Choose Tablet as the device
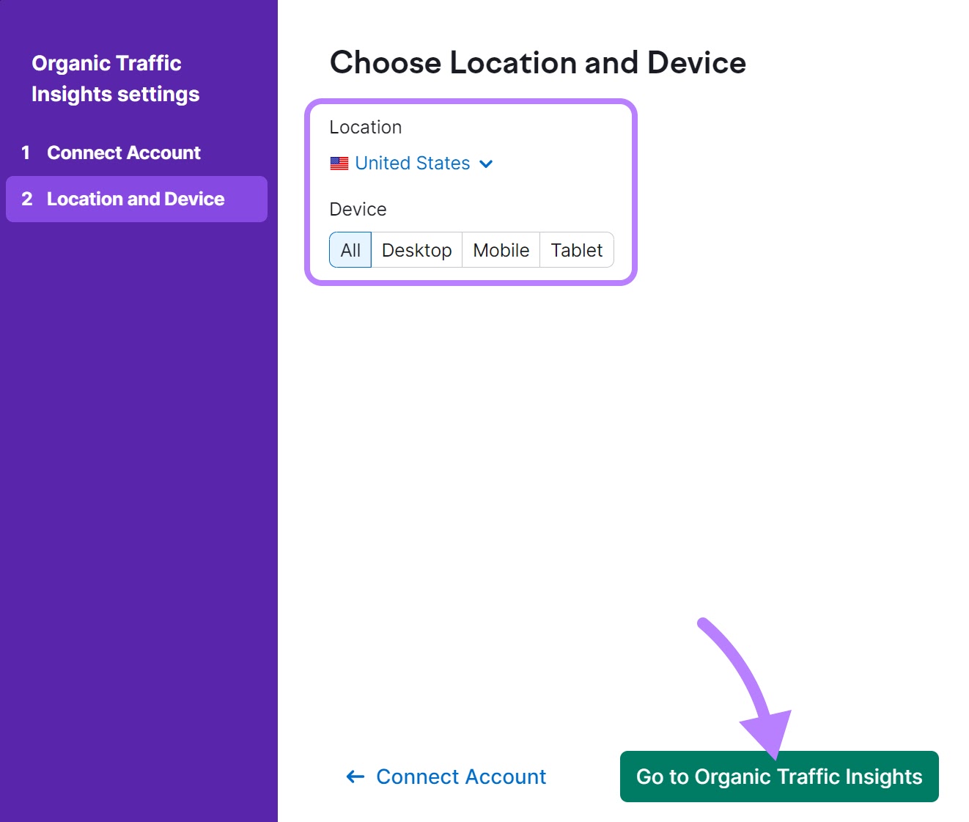This screenshot has height=822, width=969. pyautogui.click(x=576, y=249)
